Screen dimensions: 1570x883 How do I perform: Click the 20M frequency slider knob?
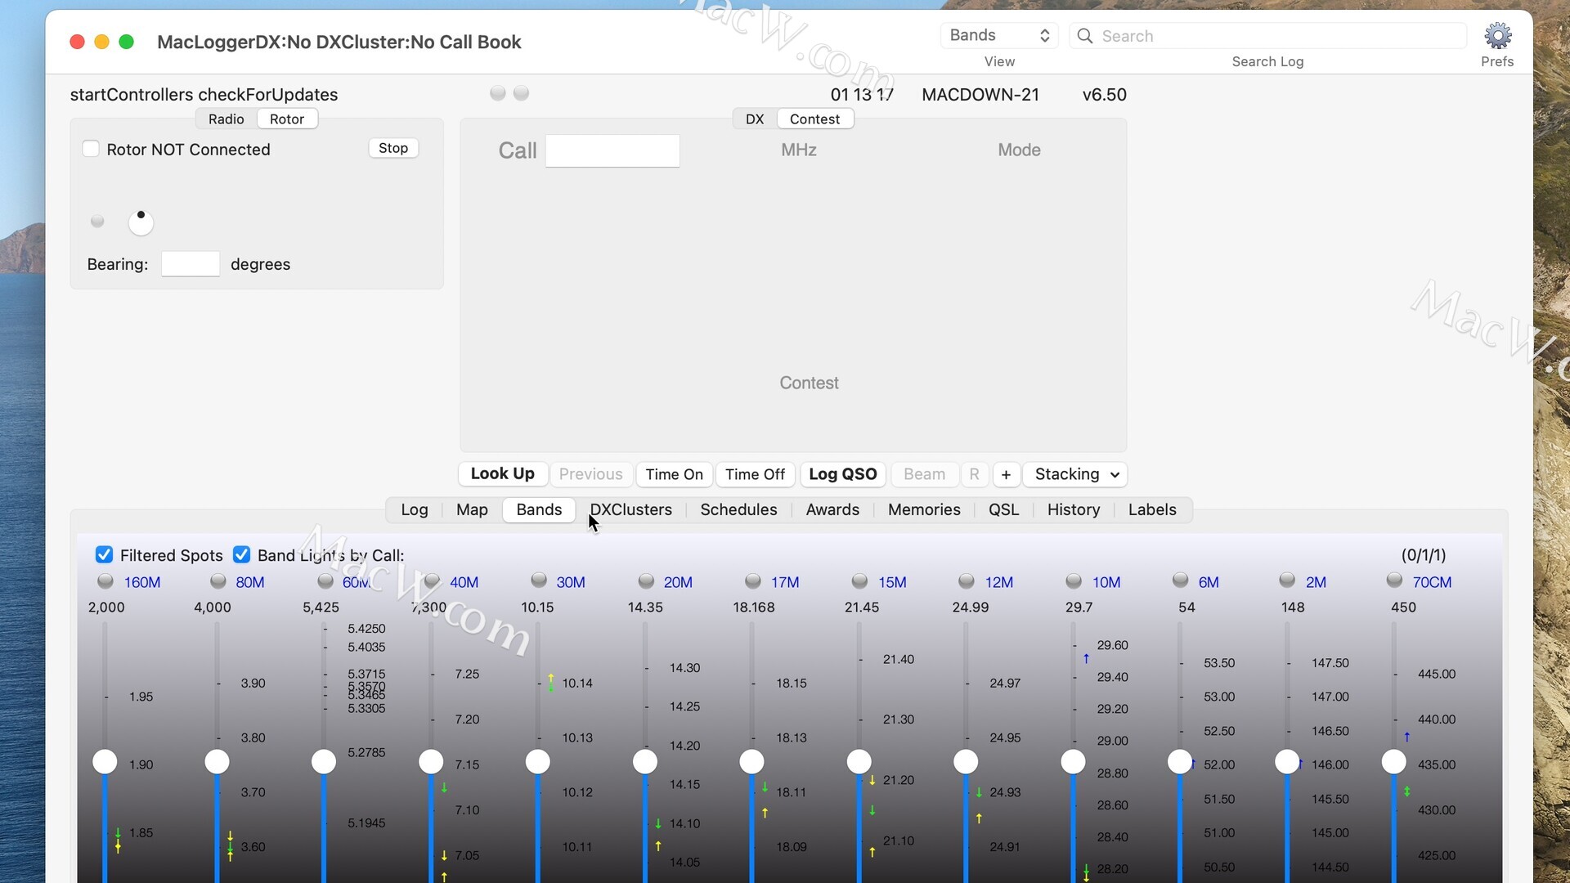tap(645, 761)
